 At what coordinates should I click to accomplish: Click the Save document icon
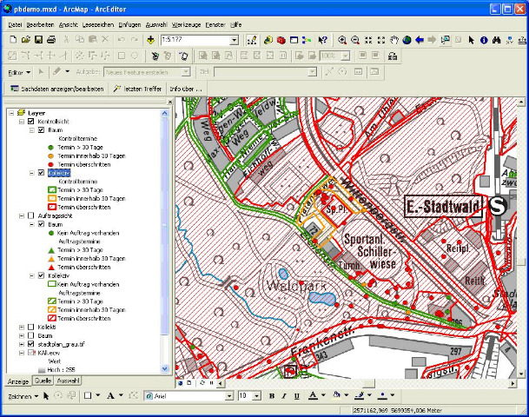38,40
